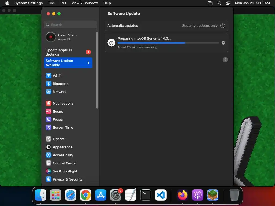This screenshot has height=206, width=275.
Task: Click the Automatic updates info icon
Action: click(x=223, y=26)
